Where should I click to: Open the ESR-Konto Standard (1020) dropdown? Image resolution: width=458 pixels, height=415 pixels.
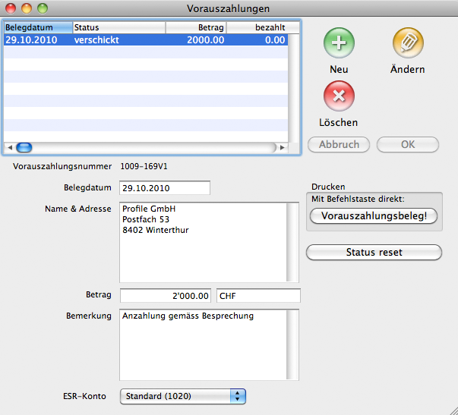[183, 395]
